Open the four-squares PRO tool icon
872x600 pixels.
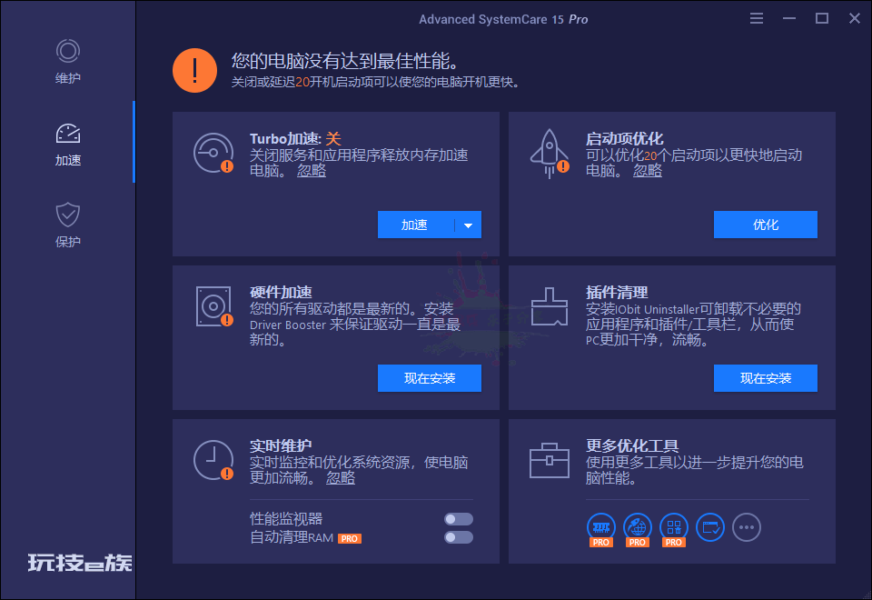[673, 529]
